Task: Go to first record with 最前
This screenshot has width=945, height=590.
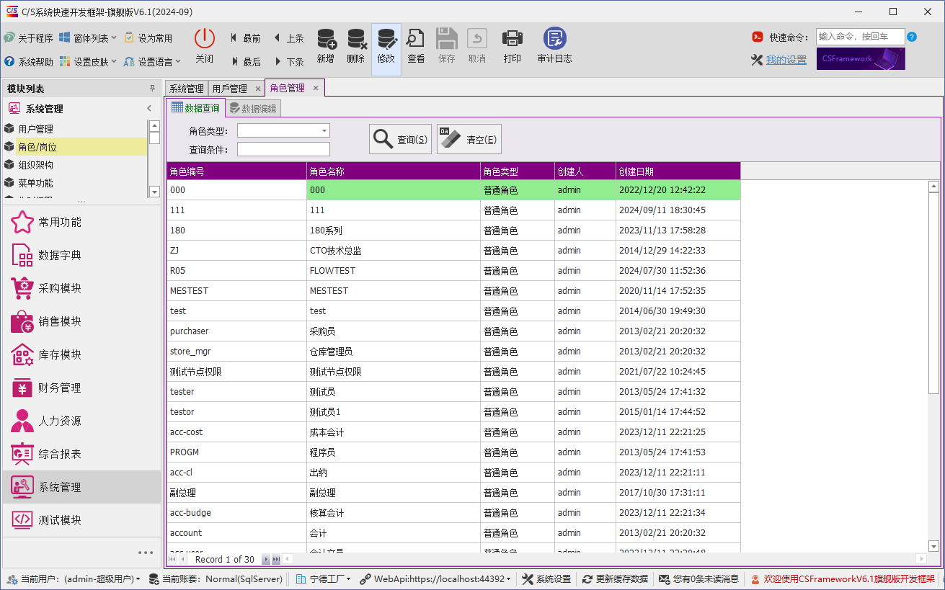Action: click(x=246, y=38)
